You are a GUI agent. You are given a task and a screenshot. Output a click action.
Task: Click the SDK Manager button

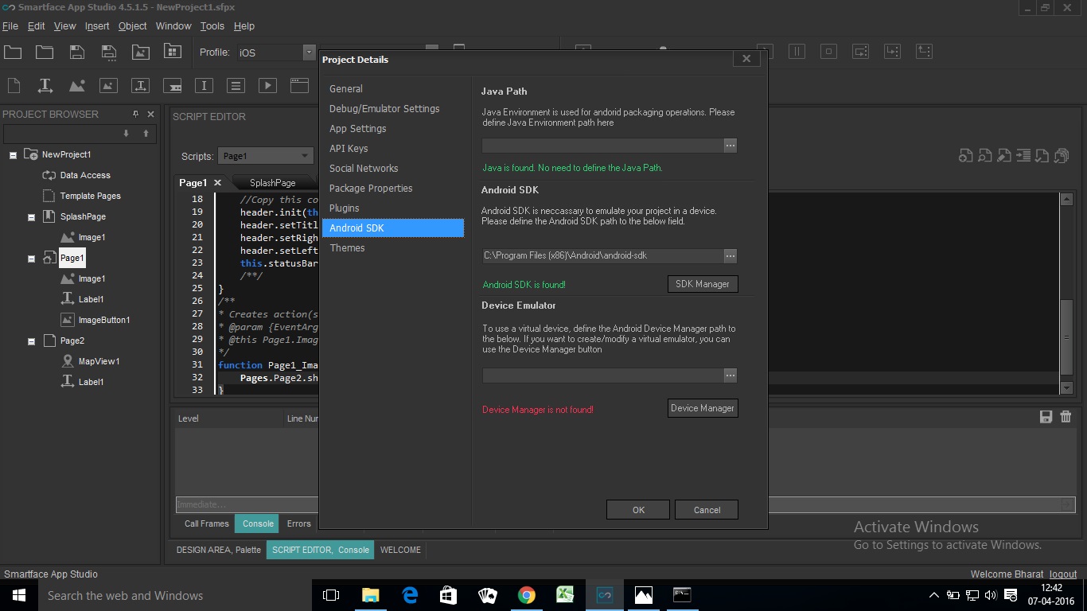(702, 284)
